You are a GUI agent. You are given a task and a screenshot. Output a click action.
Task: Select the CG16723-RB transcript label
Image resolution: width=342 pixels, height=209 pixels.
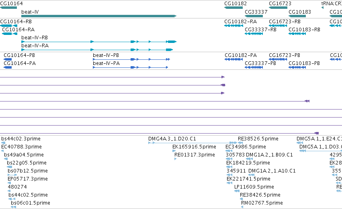(285, 22)
